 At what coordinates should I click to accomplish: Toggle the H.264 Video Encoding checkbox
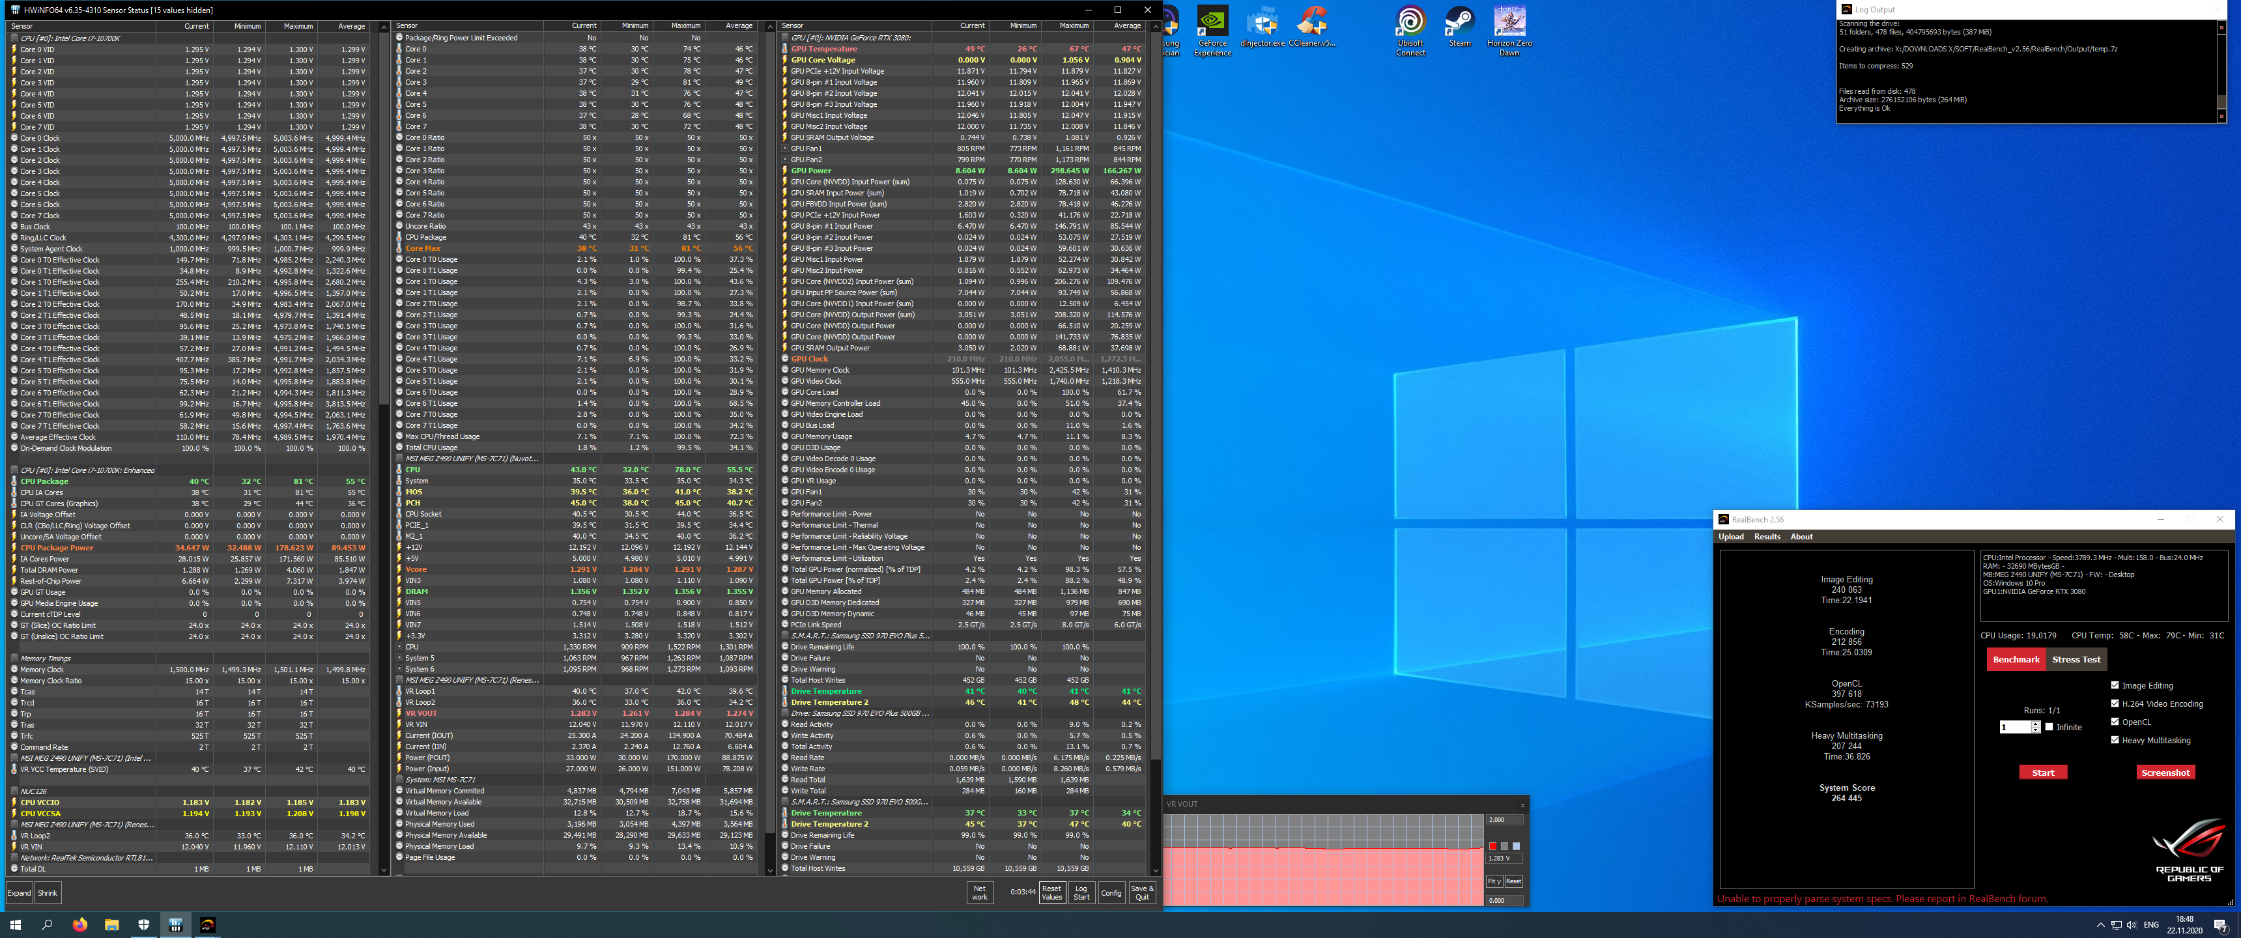[2115, 703]
